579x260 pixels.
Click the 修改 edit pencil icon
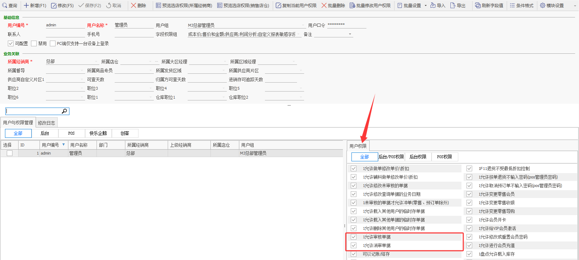(x=54, y=5)
